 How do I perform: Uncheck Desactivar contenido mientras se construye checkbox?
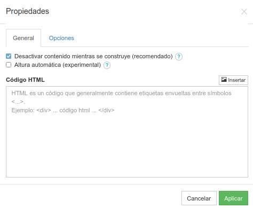tap(9, 56)
